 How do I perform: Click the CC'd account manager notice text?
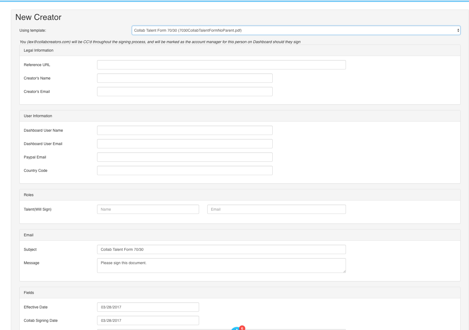[x=160, y=42]
